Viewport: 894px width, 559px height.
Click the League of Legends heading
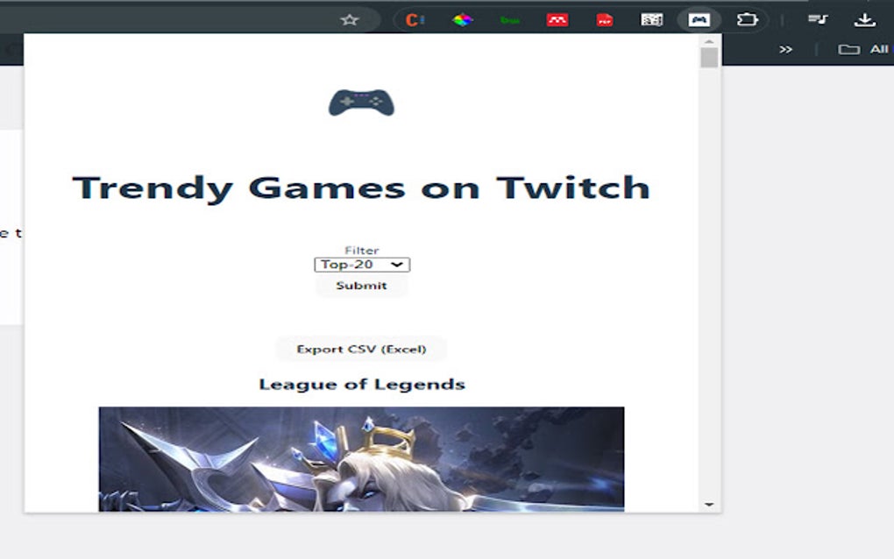tap(360, 384)
